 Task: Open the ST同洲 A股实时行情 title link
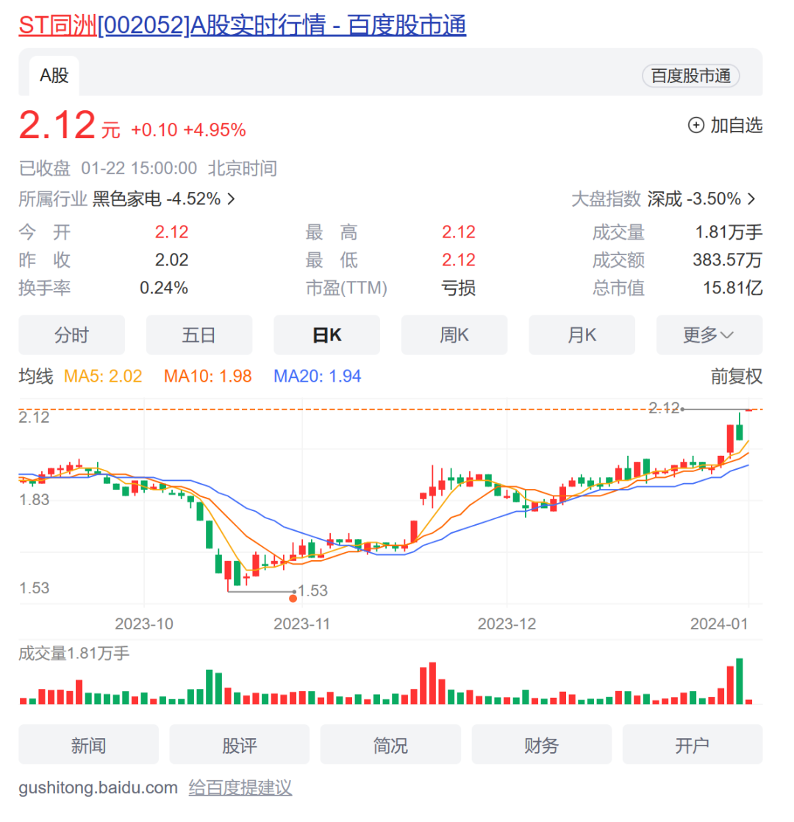click(242, 25)
